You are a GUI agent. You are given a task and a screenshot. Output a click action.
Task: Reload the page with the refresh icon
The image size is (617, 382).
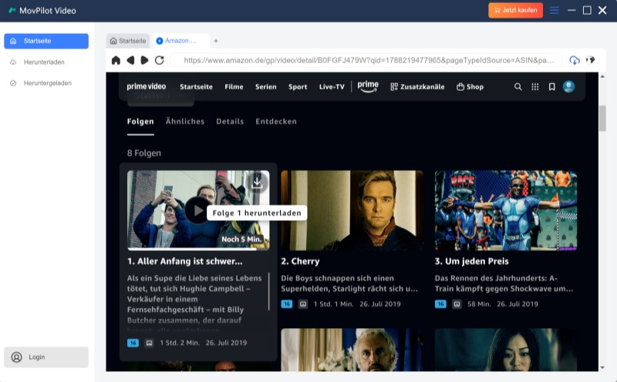point(159,60)
